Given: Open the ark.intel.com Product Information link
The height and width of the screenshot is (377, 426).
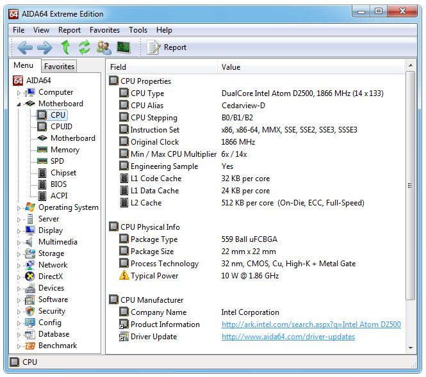Looking at the screenshot, I should pyautogui.click(x=311, y=325).
